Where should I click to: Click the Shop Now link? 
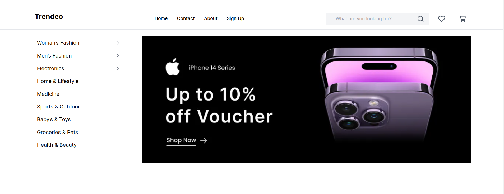coord(181,140)
